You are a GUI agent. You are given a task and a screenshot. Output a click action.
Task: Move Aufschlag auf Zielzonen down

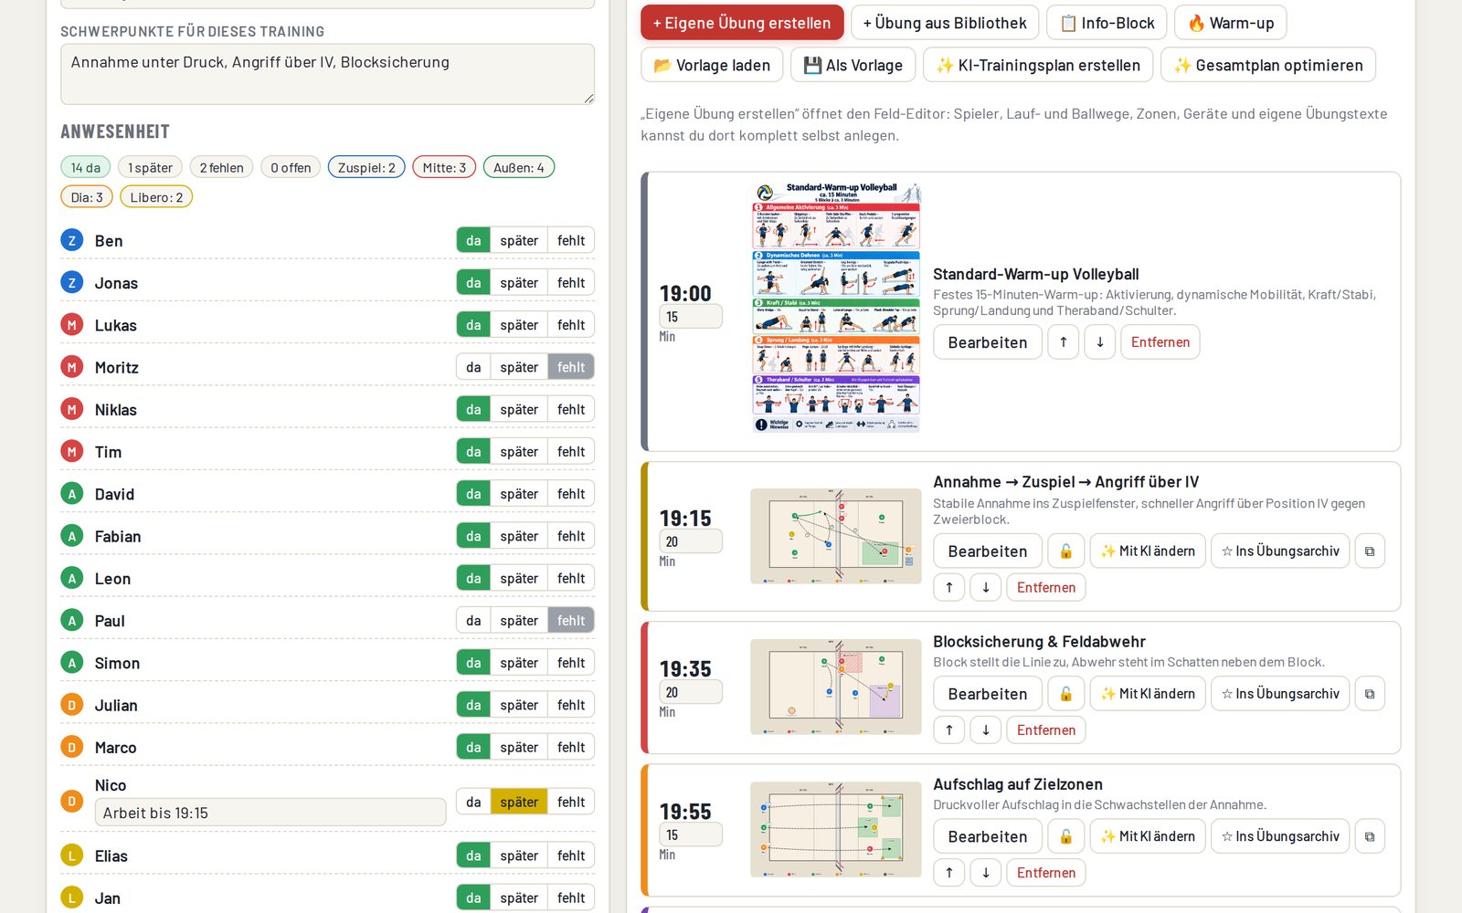coord(986,873)
